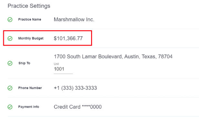
Task: Select the Practice Name label
Action: pos(30,20)
